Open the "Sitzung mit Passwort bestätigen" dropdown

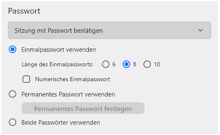click(109, 31)
